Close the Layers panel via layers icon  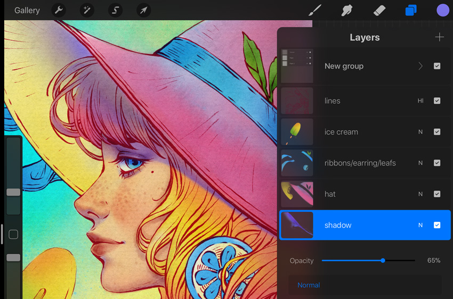(x=411, y=11)
